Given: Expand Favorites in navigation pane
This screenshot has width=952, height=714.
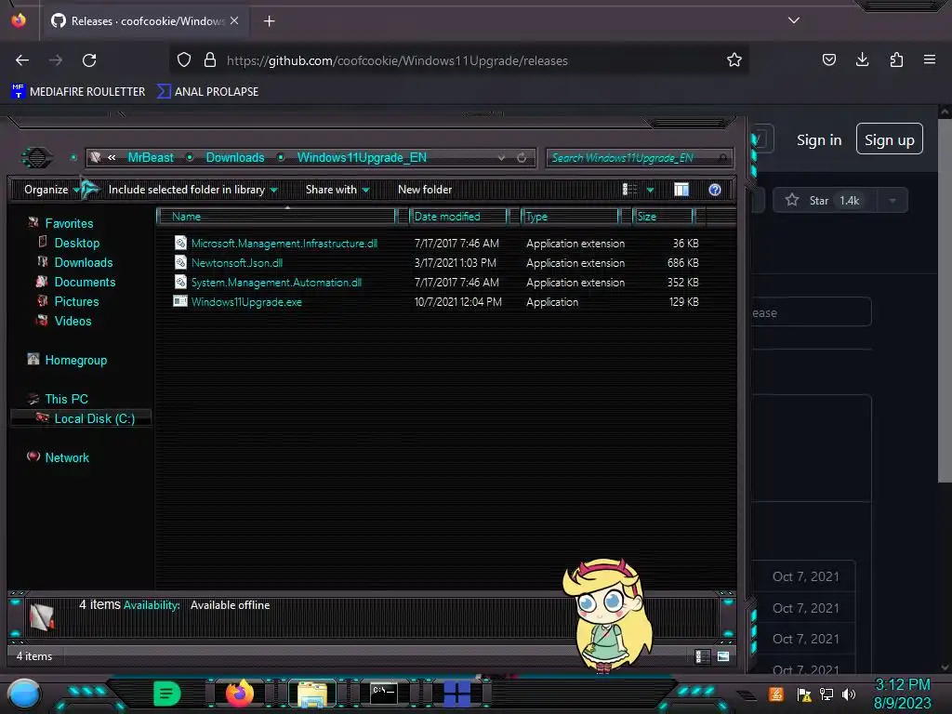Looking at the screenshot, I should pos(69,223).
